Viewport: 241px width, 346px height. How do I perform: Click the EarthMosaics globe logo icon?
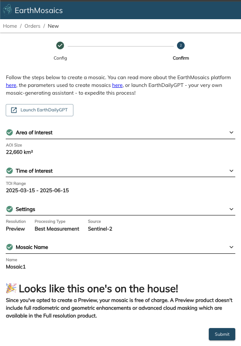click(7, 10)
